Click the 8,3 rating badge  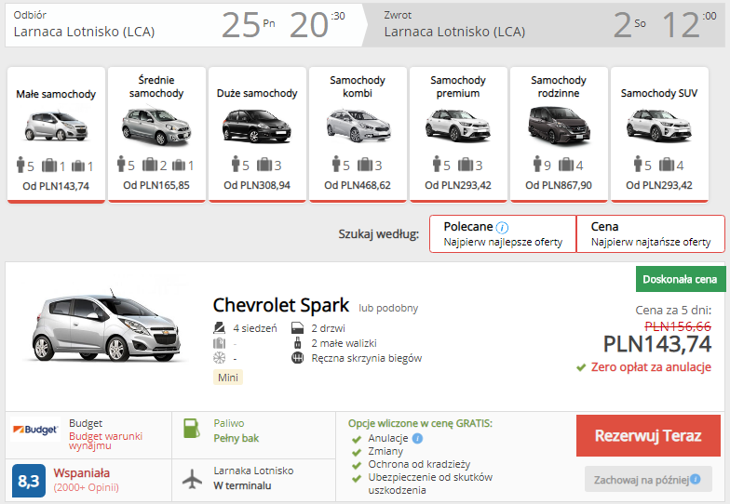[29, 481]
